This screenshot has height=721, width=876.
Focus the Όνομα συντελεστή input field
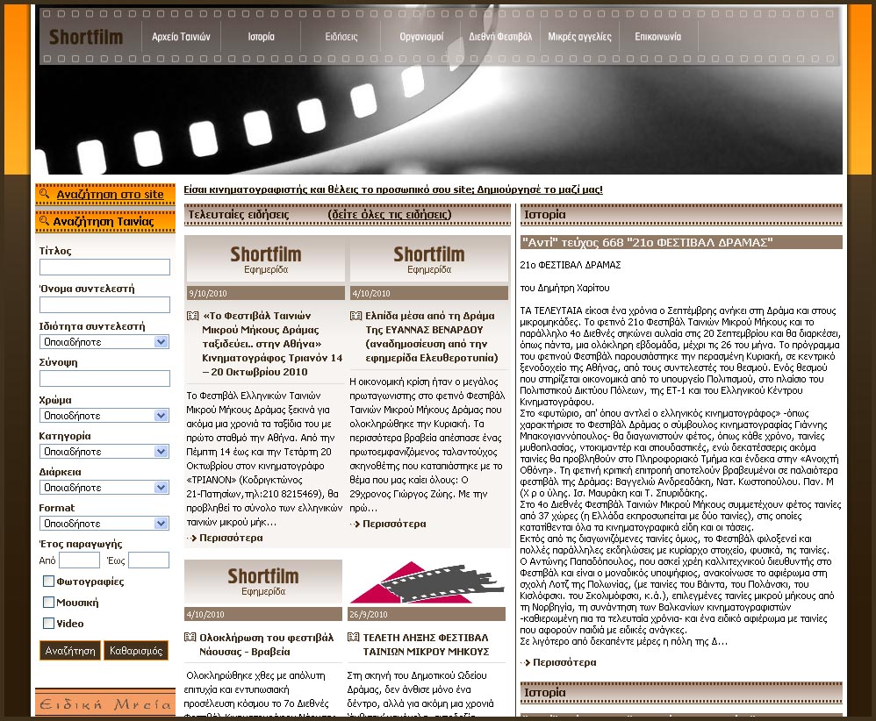104,305
